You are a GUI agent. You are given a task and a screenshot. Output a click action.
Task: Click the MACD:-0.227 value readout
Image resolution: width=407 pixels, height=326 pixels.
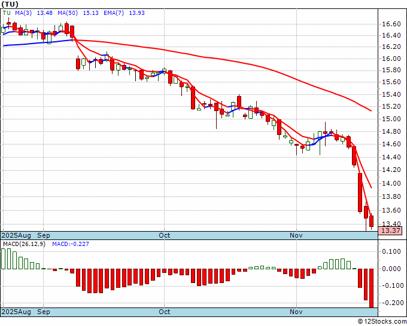(x=71, y=244)
